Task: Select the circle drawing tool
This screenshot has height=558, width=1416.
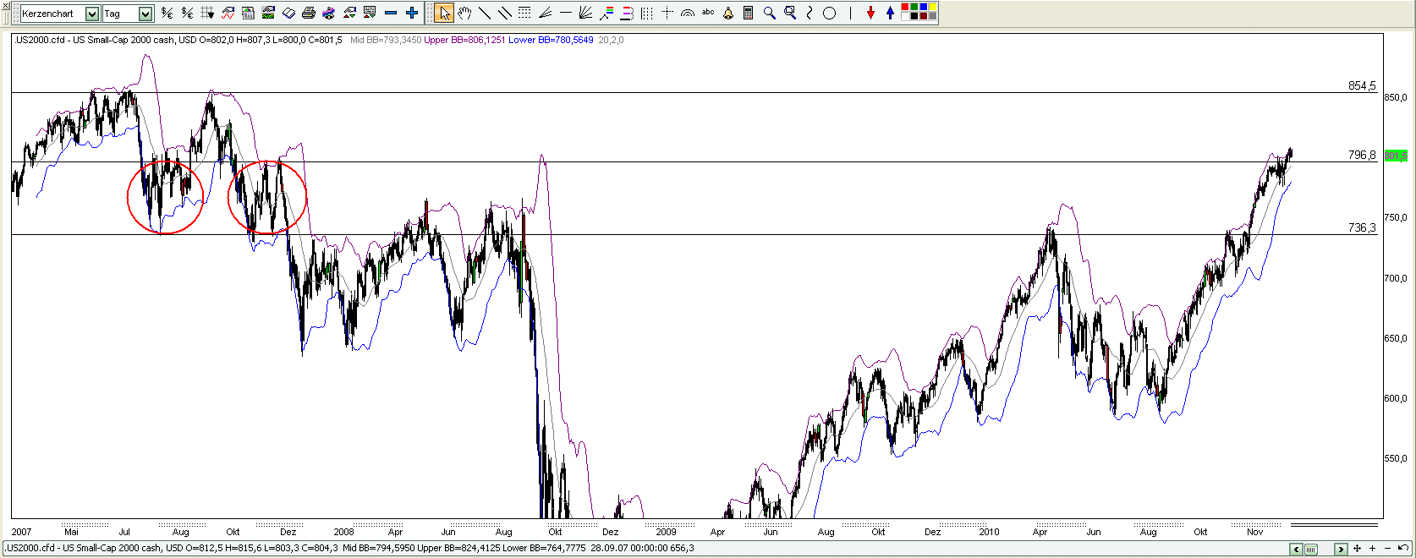Action: click(x=830, y=13)
